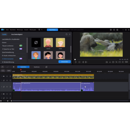Select KI Sprache-zu-Text option
The image size is (130, 130).
tap(8, 49)
